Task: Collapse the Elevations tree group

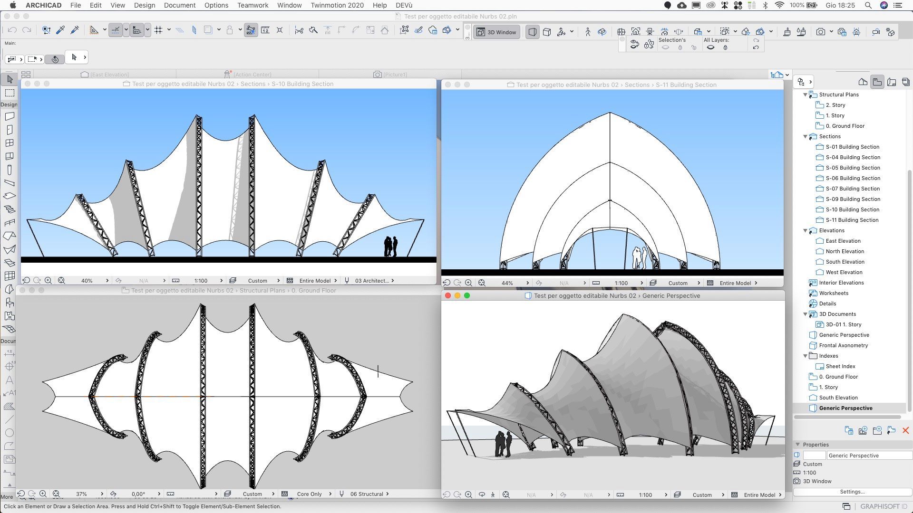Action: (x=805, y=230)
